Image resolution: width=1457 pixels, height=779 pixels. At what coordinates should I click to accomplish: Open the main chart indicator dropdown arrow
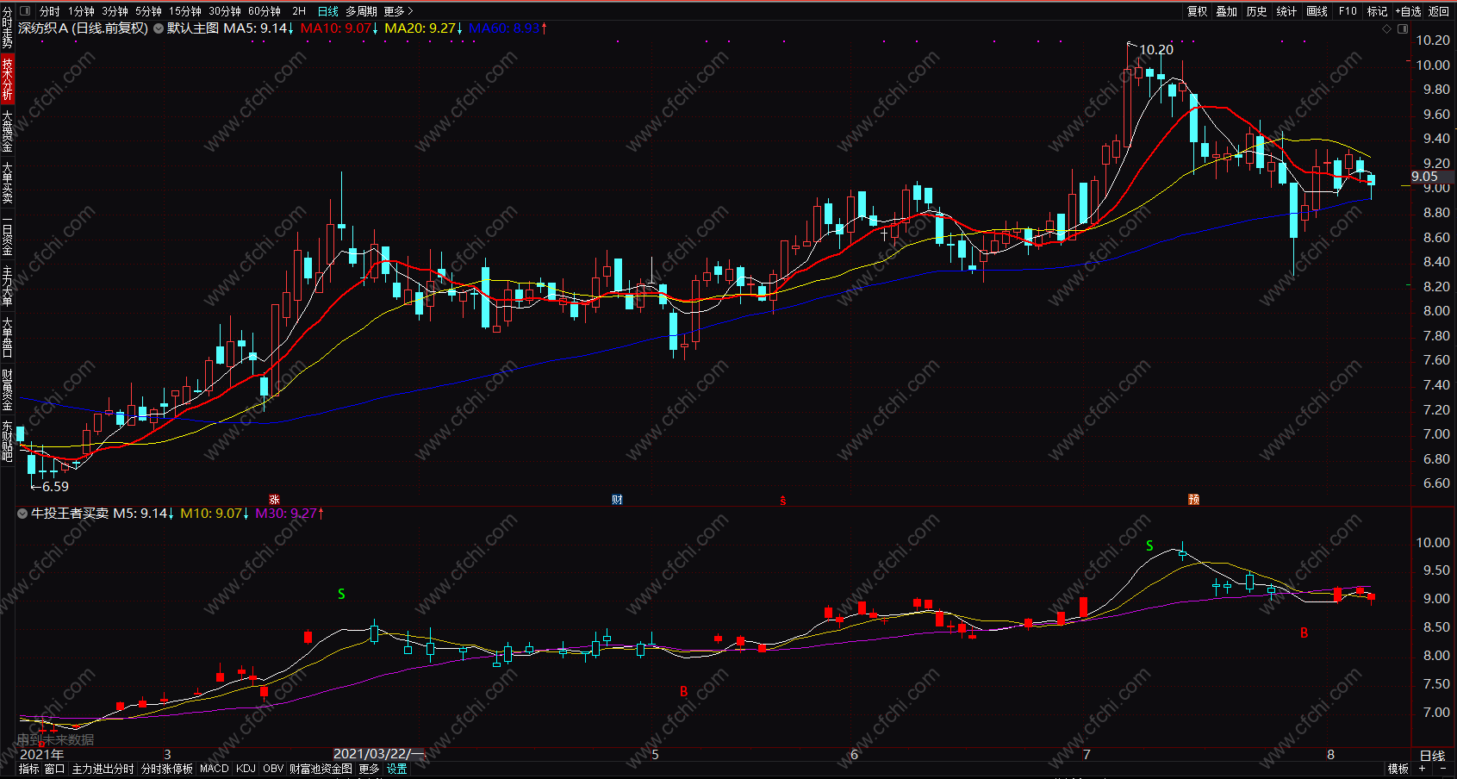(159, 28)
